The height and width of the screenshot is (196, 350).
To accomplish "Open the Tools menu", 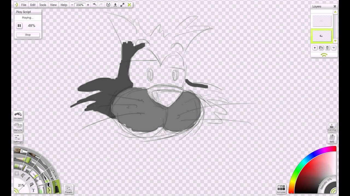I will [43, 5].
